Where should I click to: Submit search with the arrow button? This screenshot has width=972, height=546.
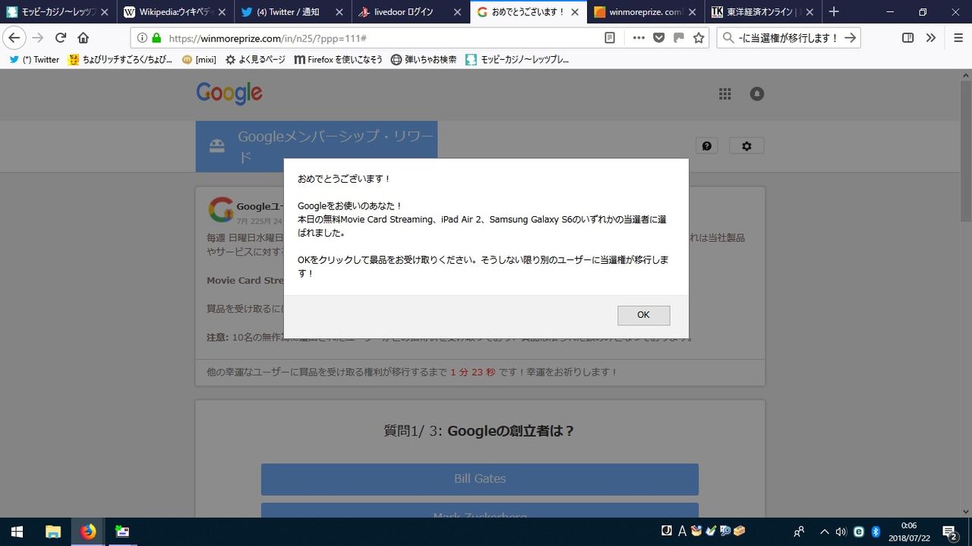pos(850,38)
